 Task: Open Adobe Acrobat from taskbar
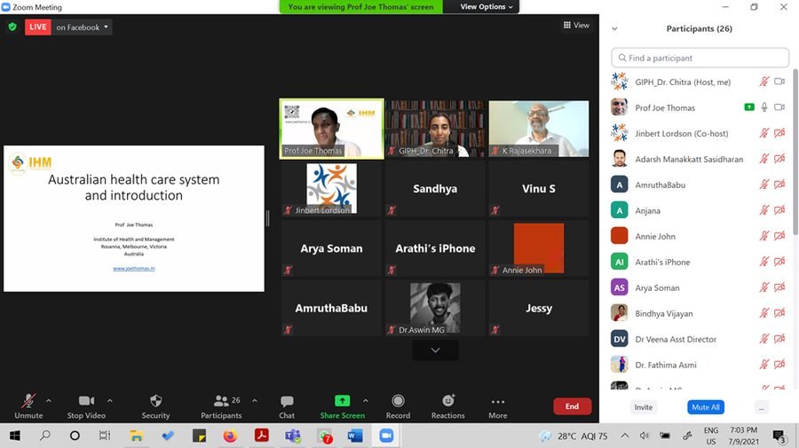(262, 436)
